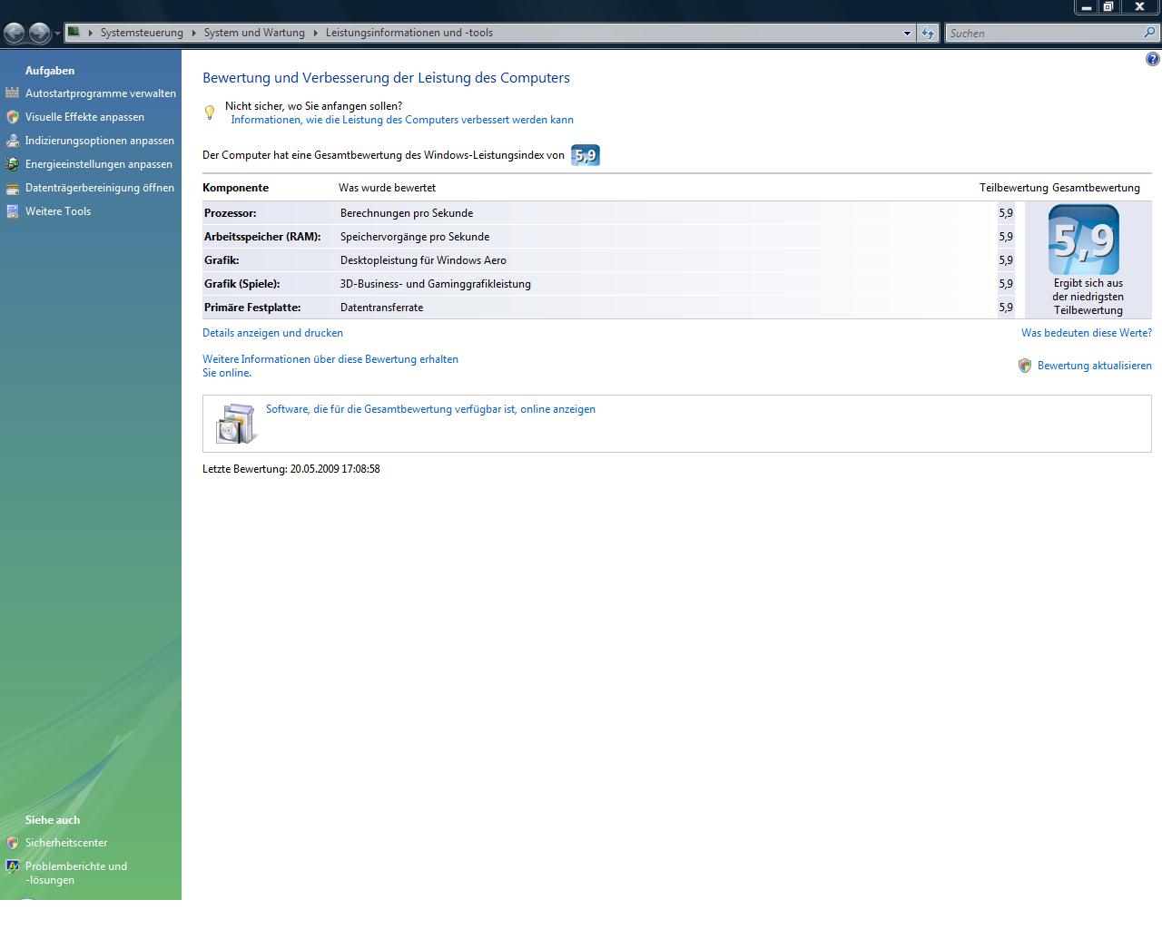This screenshot has height=929, width=1162.
Task: Open Sicherheitscenter under Siehe auch
Action: (x=66, y=843)
